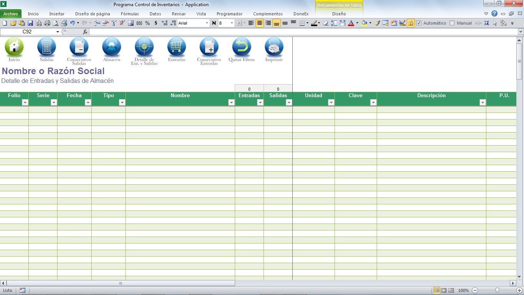The height and width of the screenshot is (295, 524).
Task: Click the zoom slider handle
Action: (x=497, y=290)
